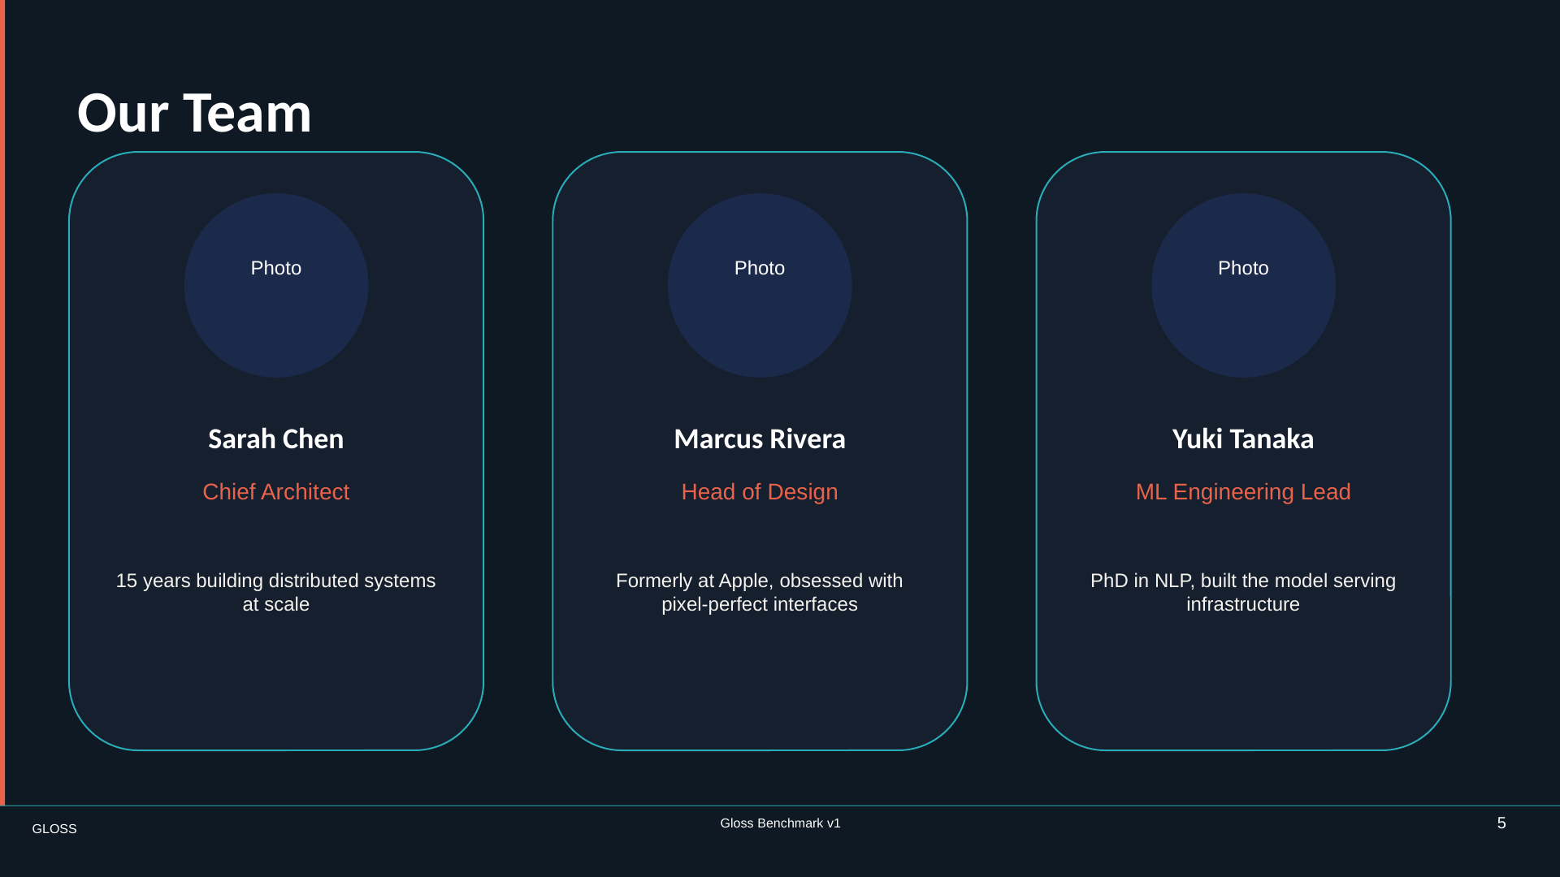The height and width of the screenshot is (877, 1560).
Task: Select the distributed systems bio text
Action: 276,593
